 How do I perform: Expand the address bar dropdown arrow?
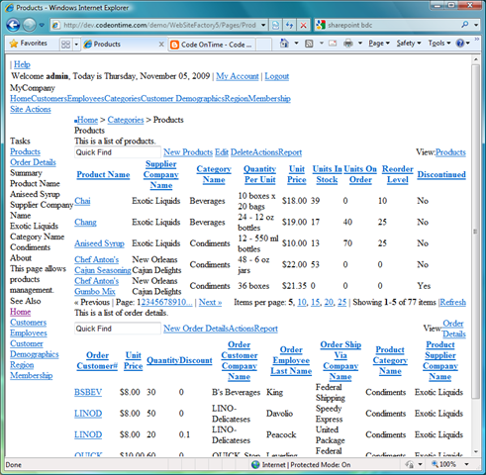pos(263,25)
